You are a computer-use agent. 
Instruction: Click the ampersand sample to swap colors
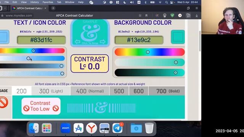point(90,33)
